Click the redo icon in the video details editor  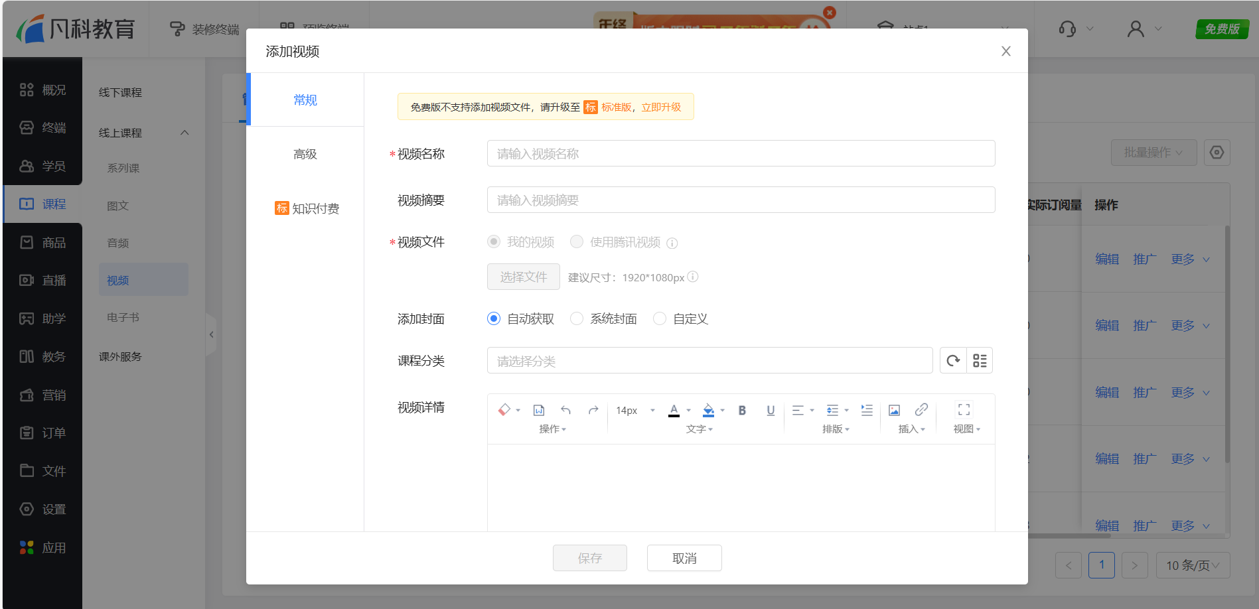click(593, 410)
